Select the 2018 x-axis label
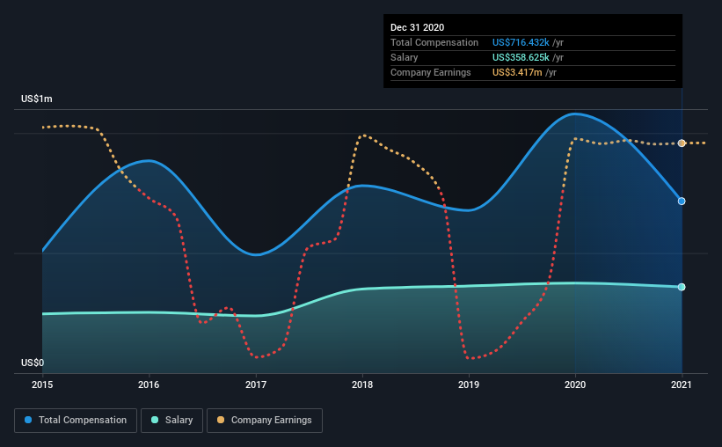 pos(362,385)
